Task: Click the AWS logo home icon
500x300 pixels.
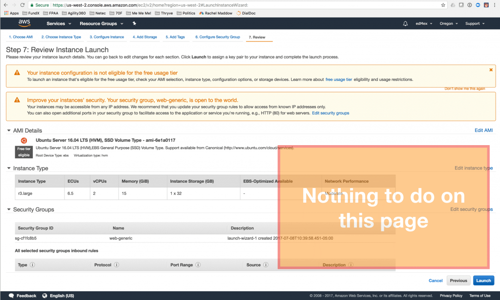Action: [x=24, y=23]
